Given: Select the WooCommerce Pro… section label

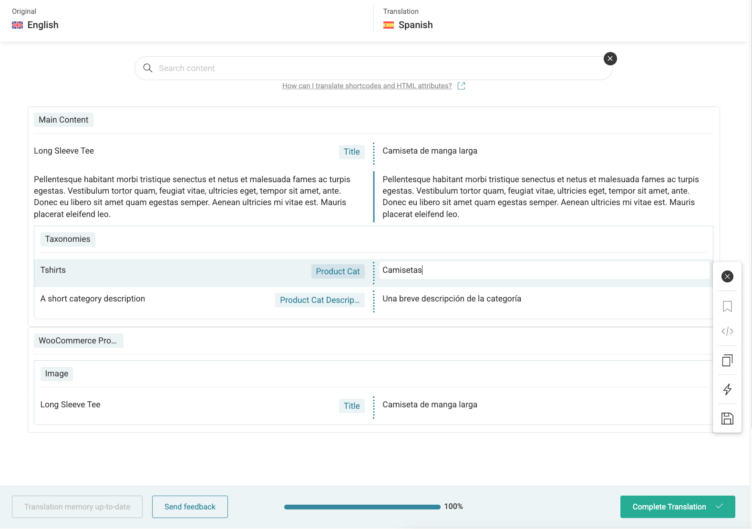Looking at the screenshot, I should tap(78, 341).
